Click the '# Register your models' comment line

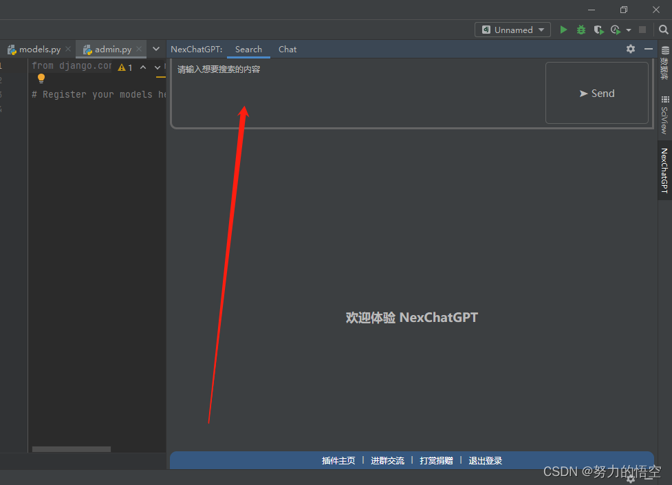click(x=98, y=94)
